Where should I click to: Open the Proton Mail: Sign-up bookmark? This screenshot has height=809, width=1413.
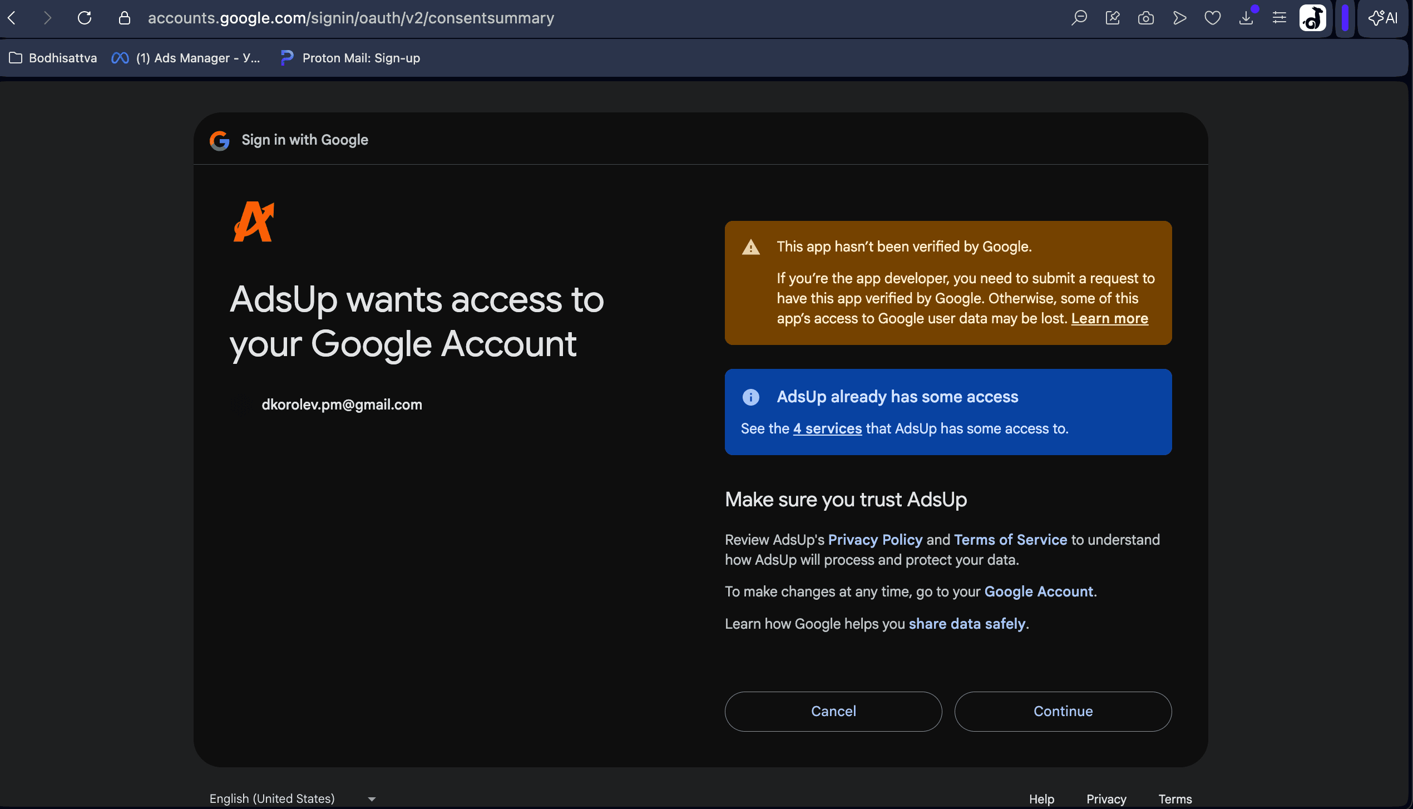point(350,58)
